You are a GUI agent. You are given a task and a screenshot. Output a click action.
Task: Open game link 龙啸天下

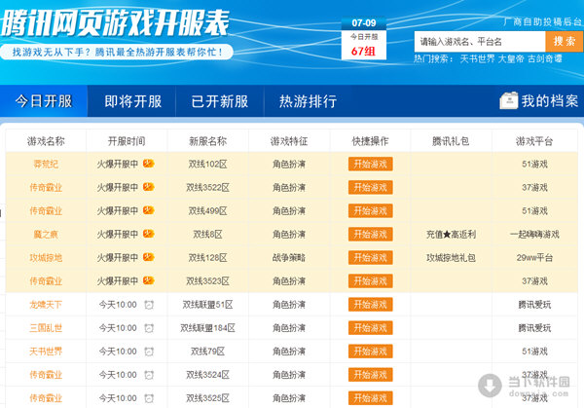tap(46, 305)
